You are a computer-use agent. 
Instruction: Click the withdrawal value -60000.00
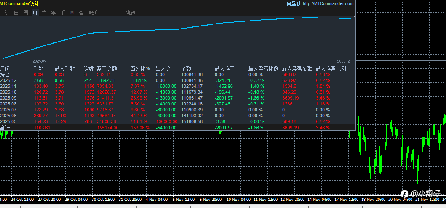[166, 110]
